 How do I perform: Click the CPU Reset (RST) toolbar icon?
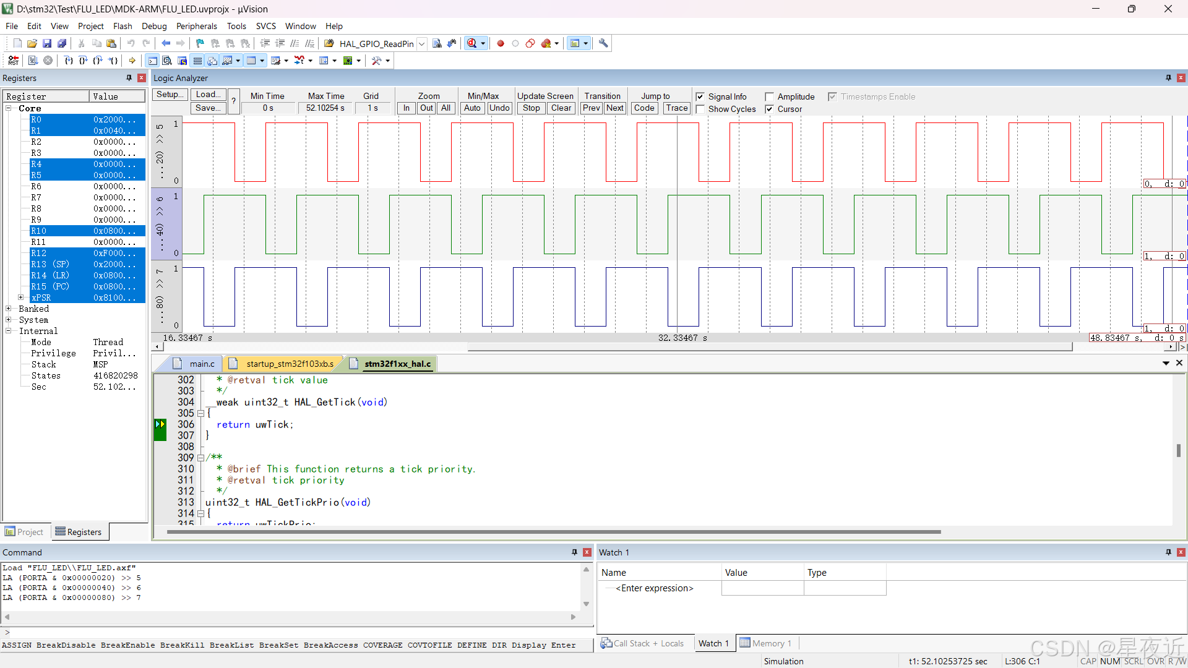pyautogui.click(x=14, y=61)
